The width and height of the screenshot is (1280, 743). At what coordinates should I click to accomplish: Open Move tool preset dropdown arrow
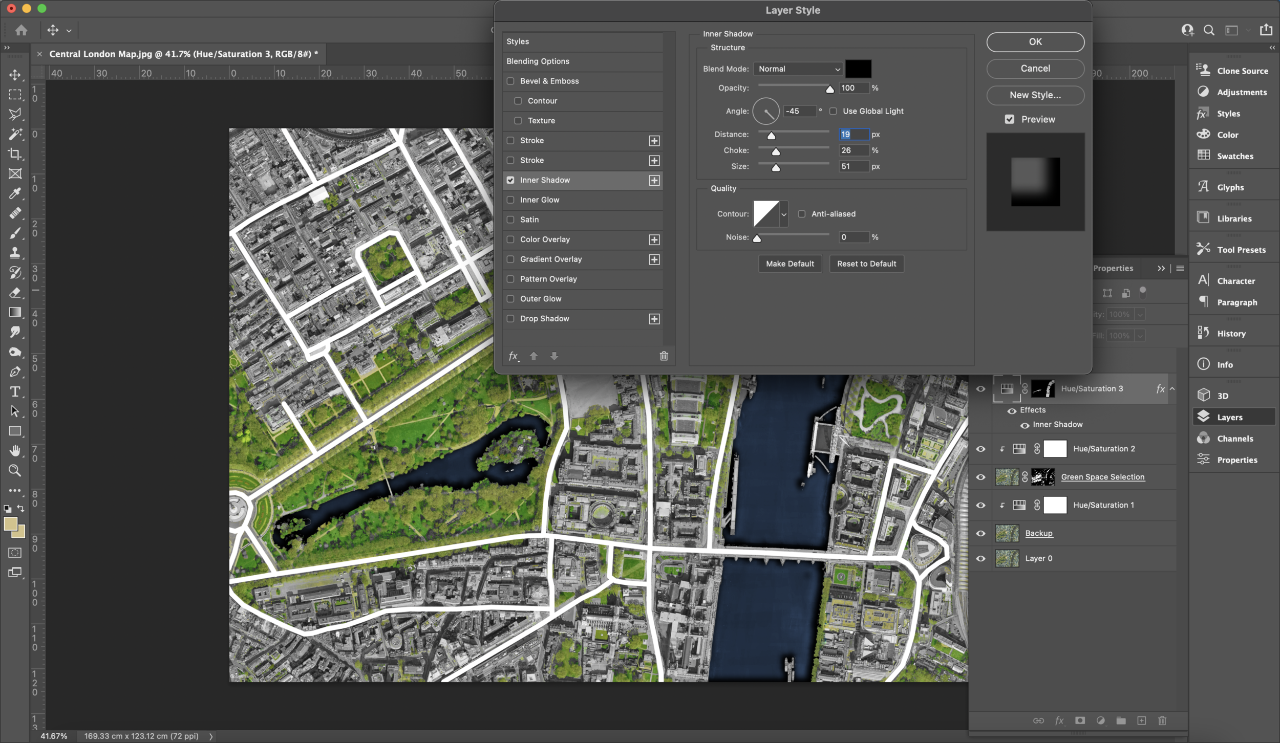coord(69,31)
